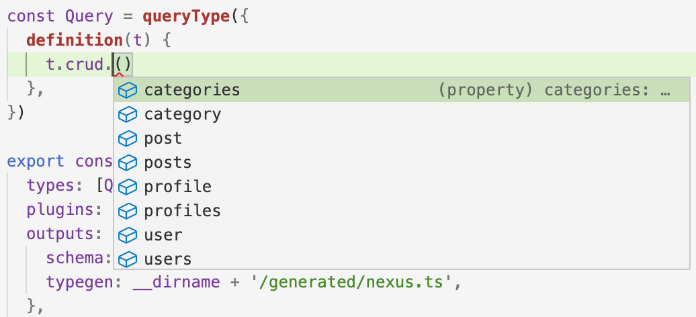Viewport: 696px width, 317px height.
Task: Choose users from the autocomplete list
Action: click(168, 259)
